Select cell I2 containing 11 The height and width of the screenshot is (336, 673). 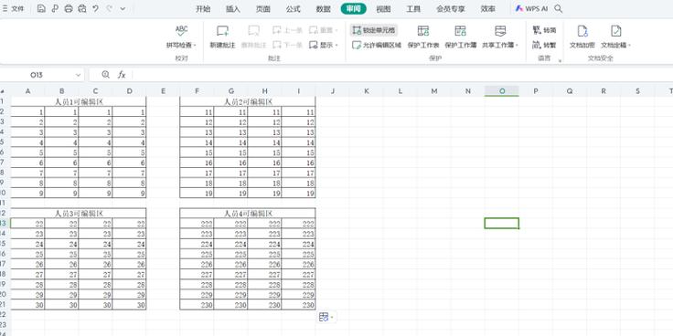coord(299,112)
